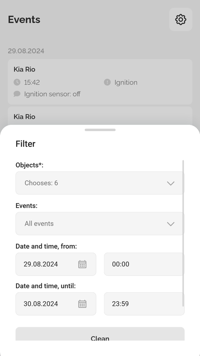Open the Events dropdown showing All events
200x356 pixels.
pos(100,224)
